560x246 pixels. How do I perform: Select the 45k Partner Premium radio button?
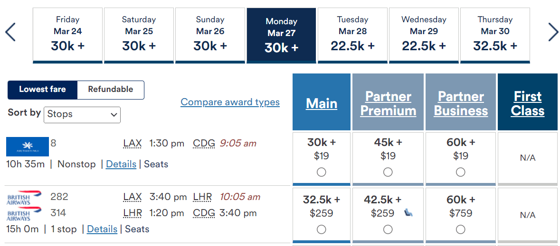[388, 172]
